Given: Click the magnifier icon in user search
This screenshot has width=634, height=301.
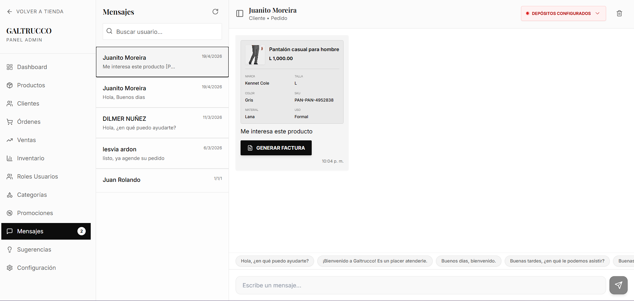Looking at the screenshot, I should click(x=109, y=31).
